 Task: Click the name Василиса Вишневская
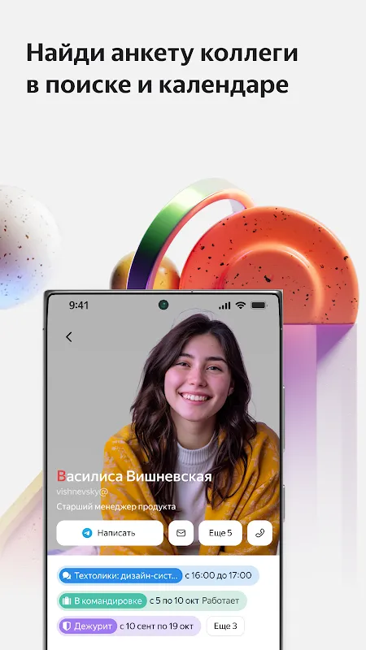pyautogui.click(x=134, y=476)
